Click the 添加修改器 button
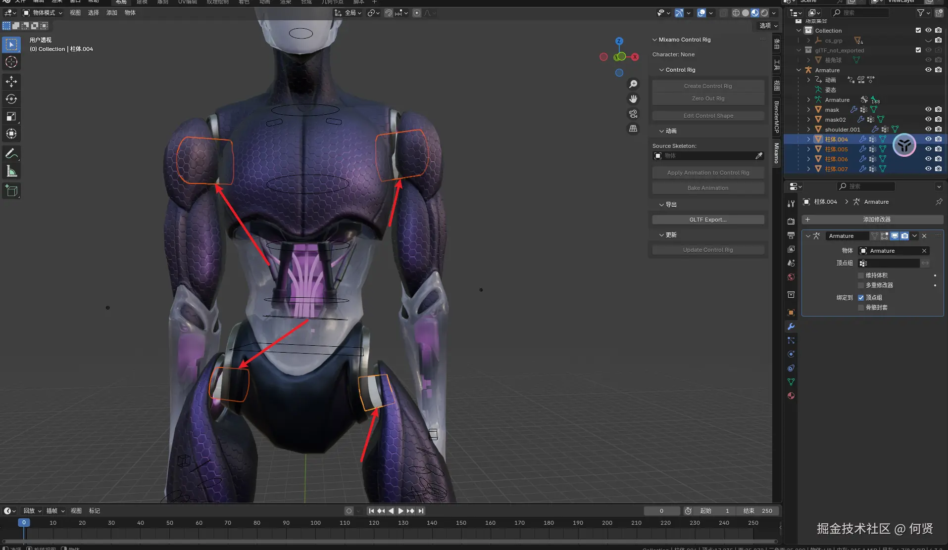The height and width of the screenshot is (550, 948). (876, 219)
